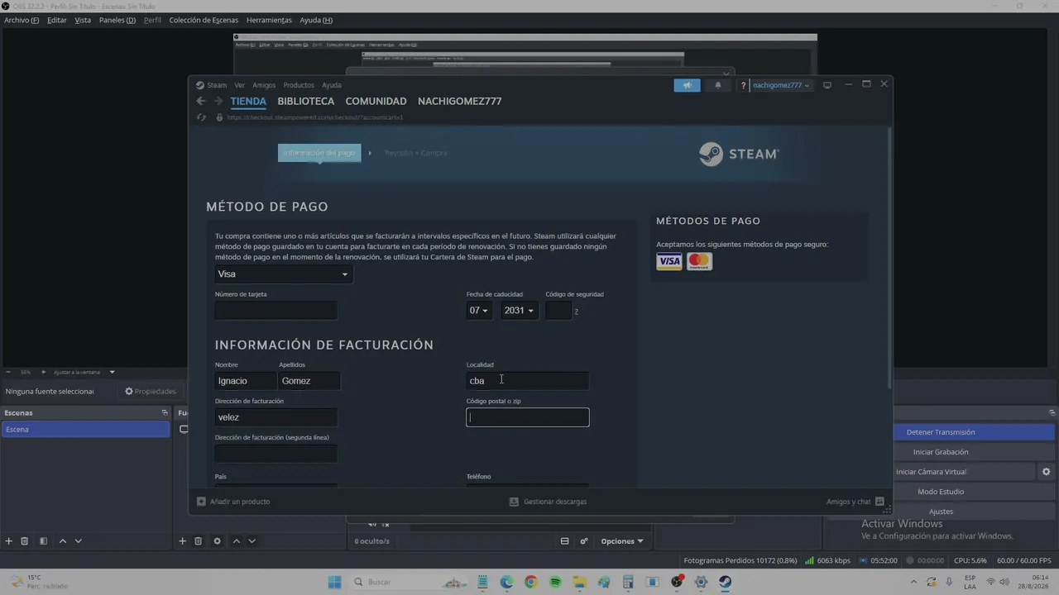Click the Código postal o zip field
1059x595 pixels.
click(x=528, y=417)
